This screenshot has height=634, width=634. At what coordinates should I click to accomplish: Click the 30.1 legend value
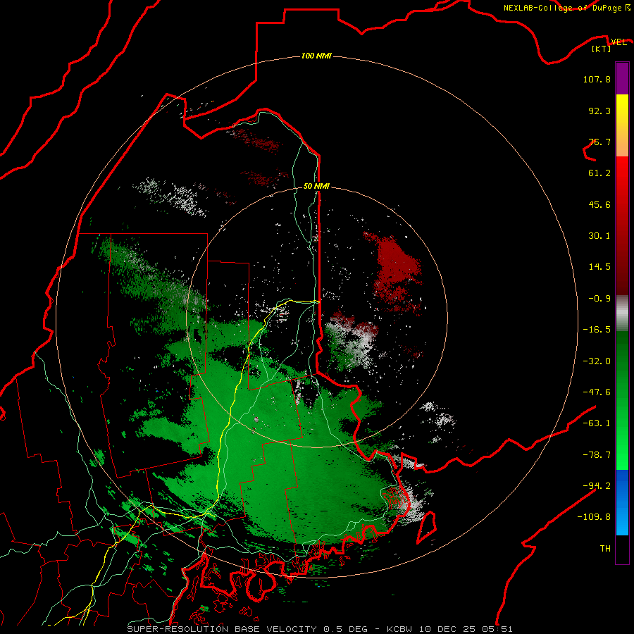tap(599, 236)
